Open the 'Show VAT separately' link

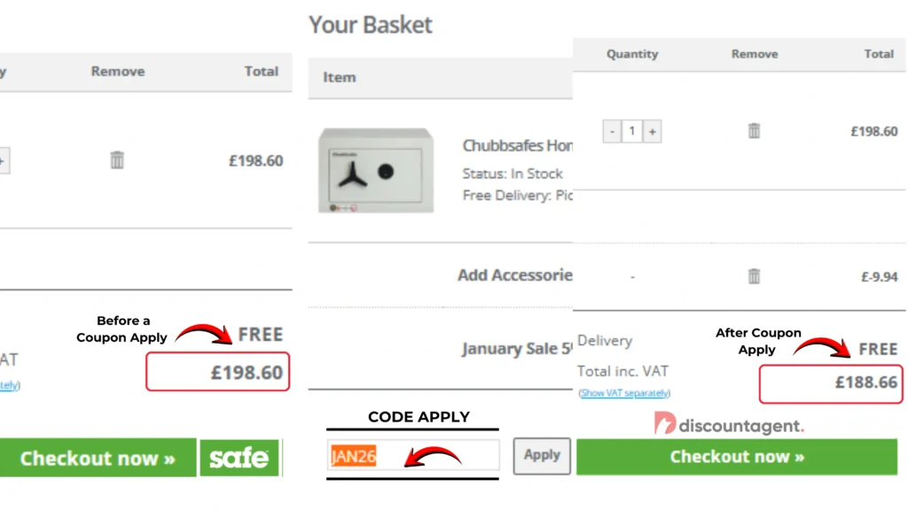pyautogui.click(x=624, y=393)
